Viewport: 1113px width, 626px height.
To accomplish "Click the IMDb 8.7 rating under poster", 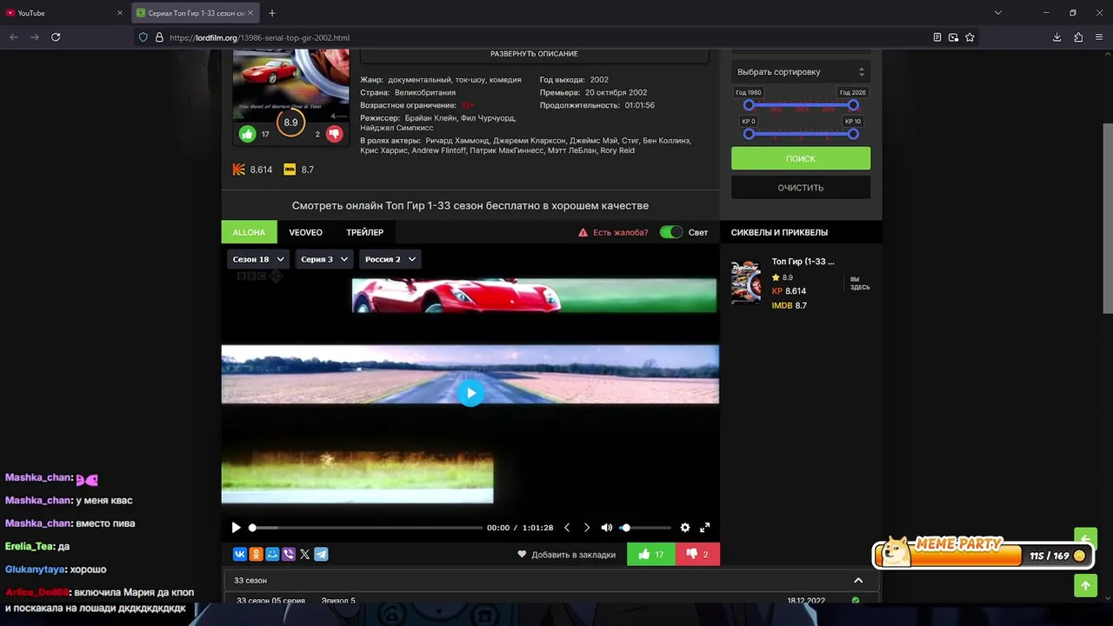I will pyautogui.click(x=299, y=170).
